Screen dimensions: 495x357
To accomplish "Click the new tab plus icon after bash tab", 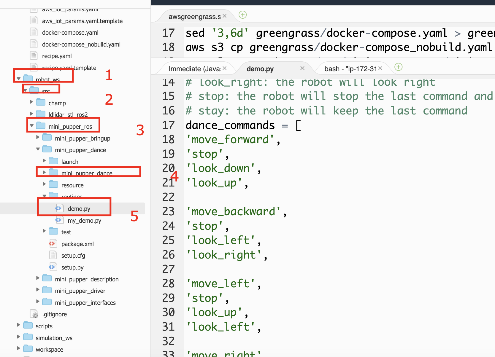I will 398,67.
